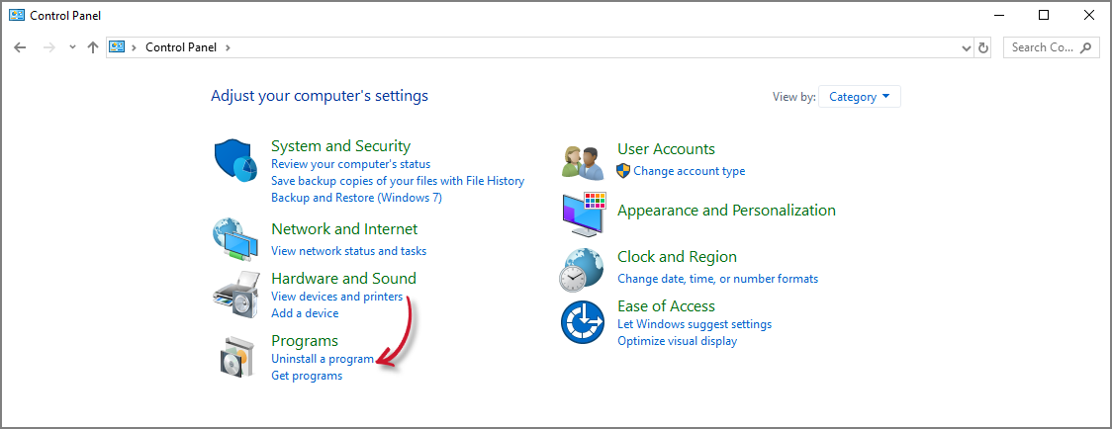Click Uninstall a program link
The image size is (1112, 429).
[323, 359]
